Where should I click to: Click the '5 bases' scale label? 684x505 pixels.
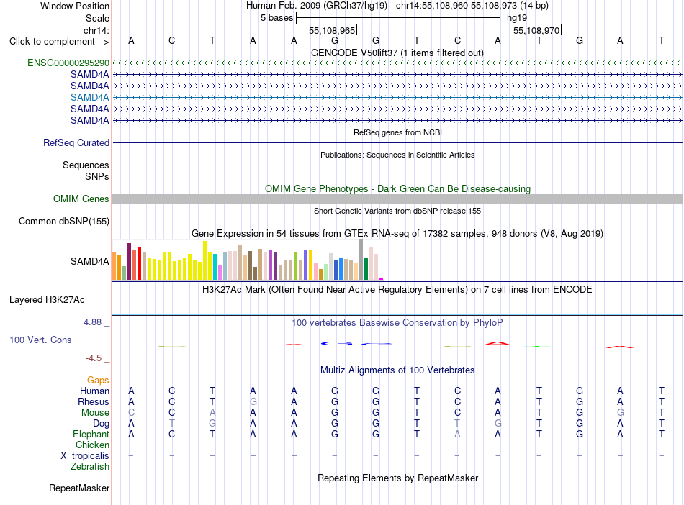276,18
